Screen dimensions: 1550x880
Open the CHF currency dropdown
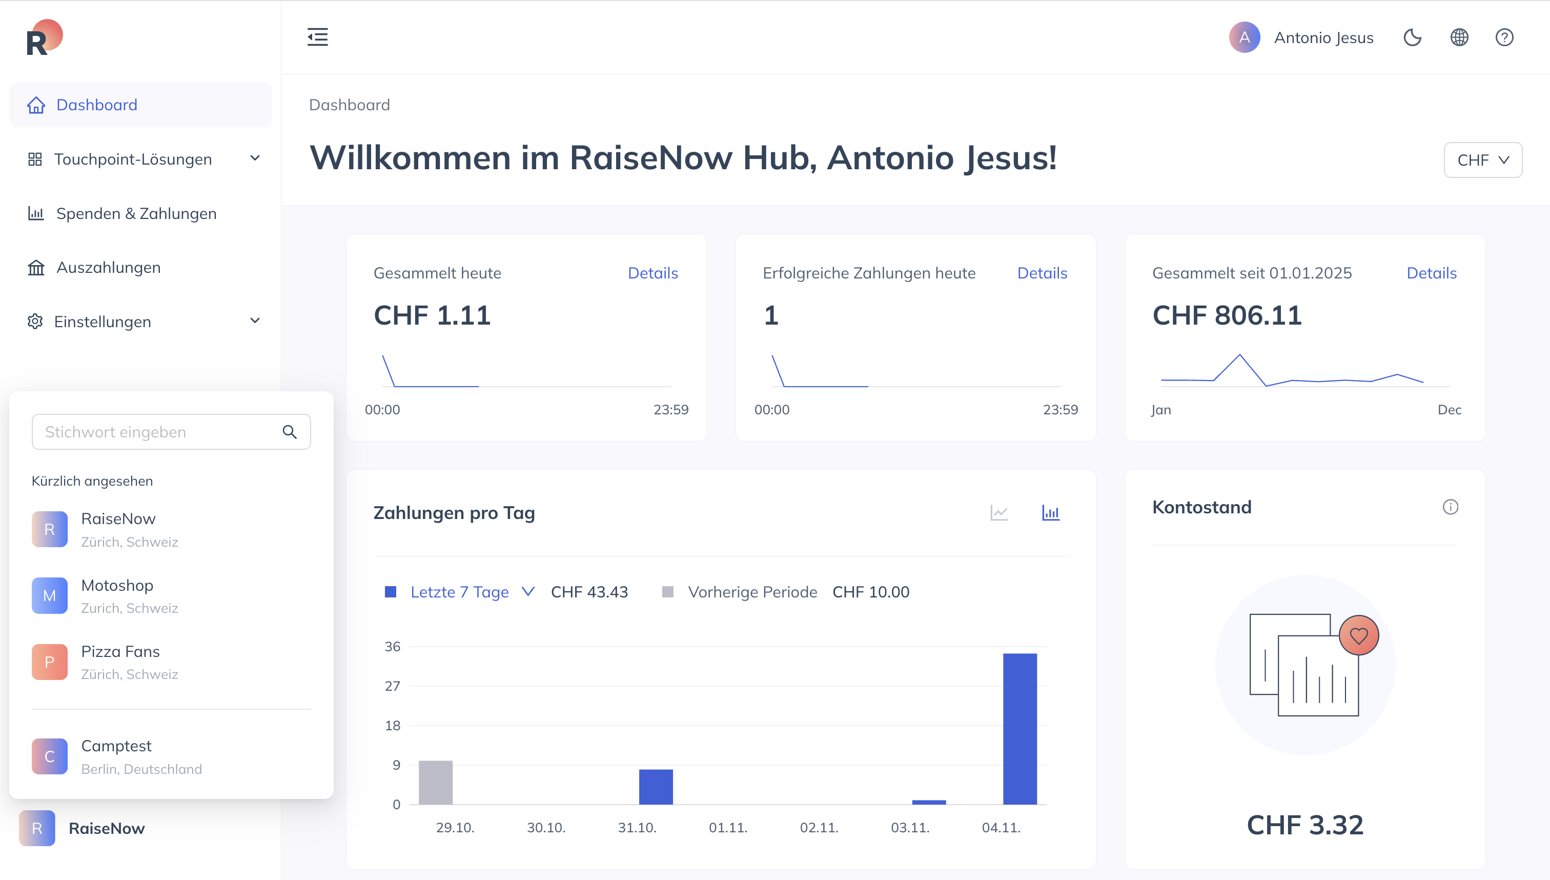point(1483,160)
